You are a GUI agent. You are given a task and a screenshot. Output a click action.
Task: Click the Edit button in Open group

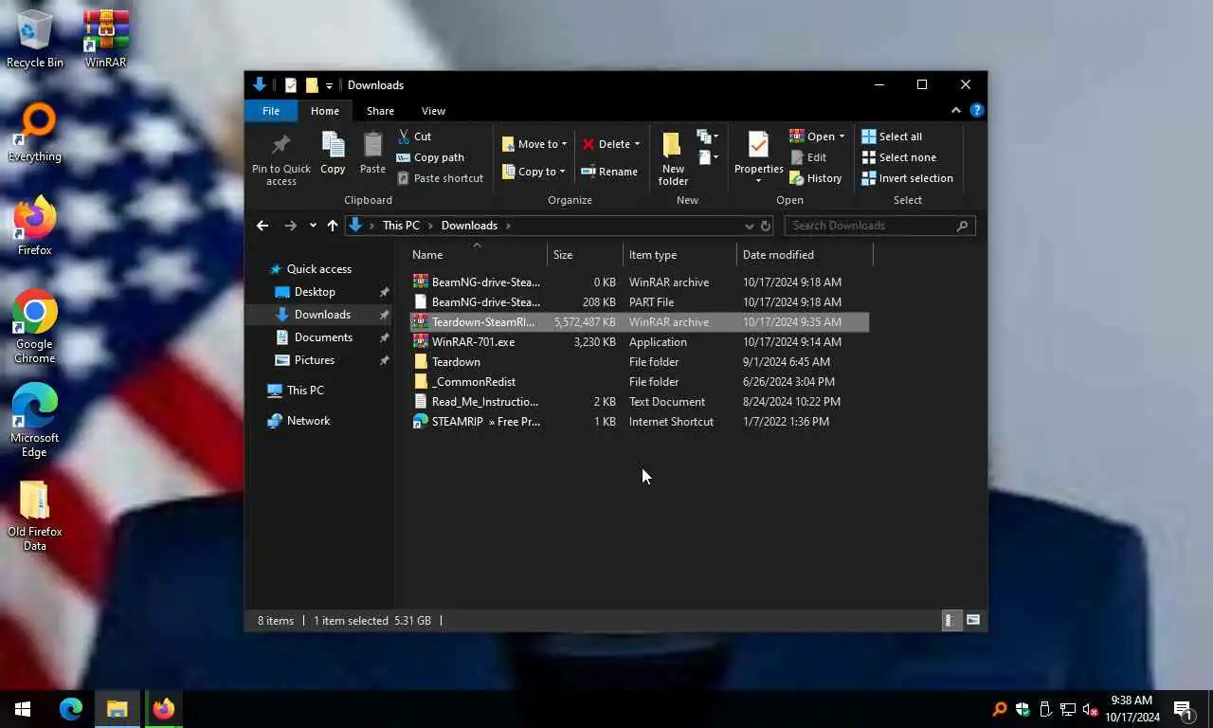pyautogui.click(x=808, y=157)
